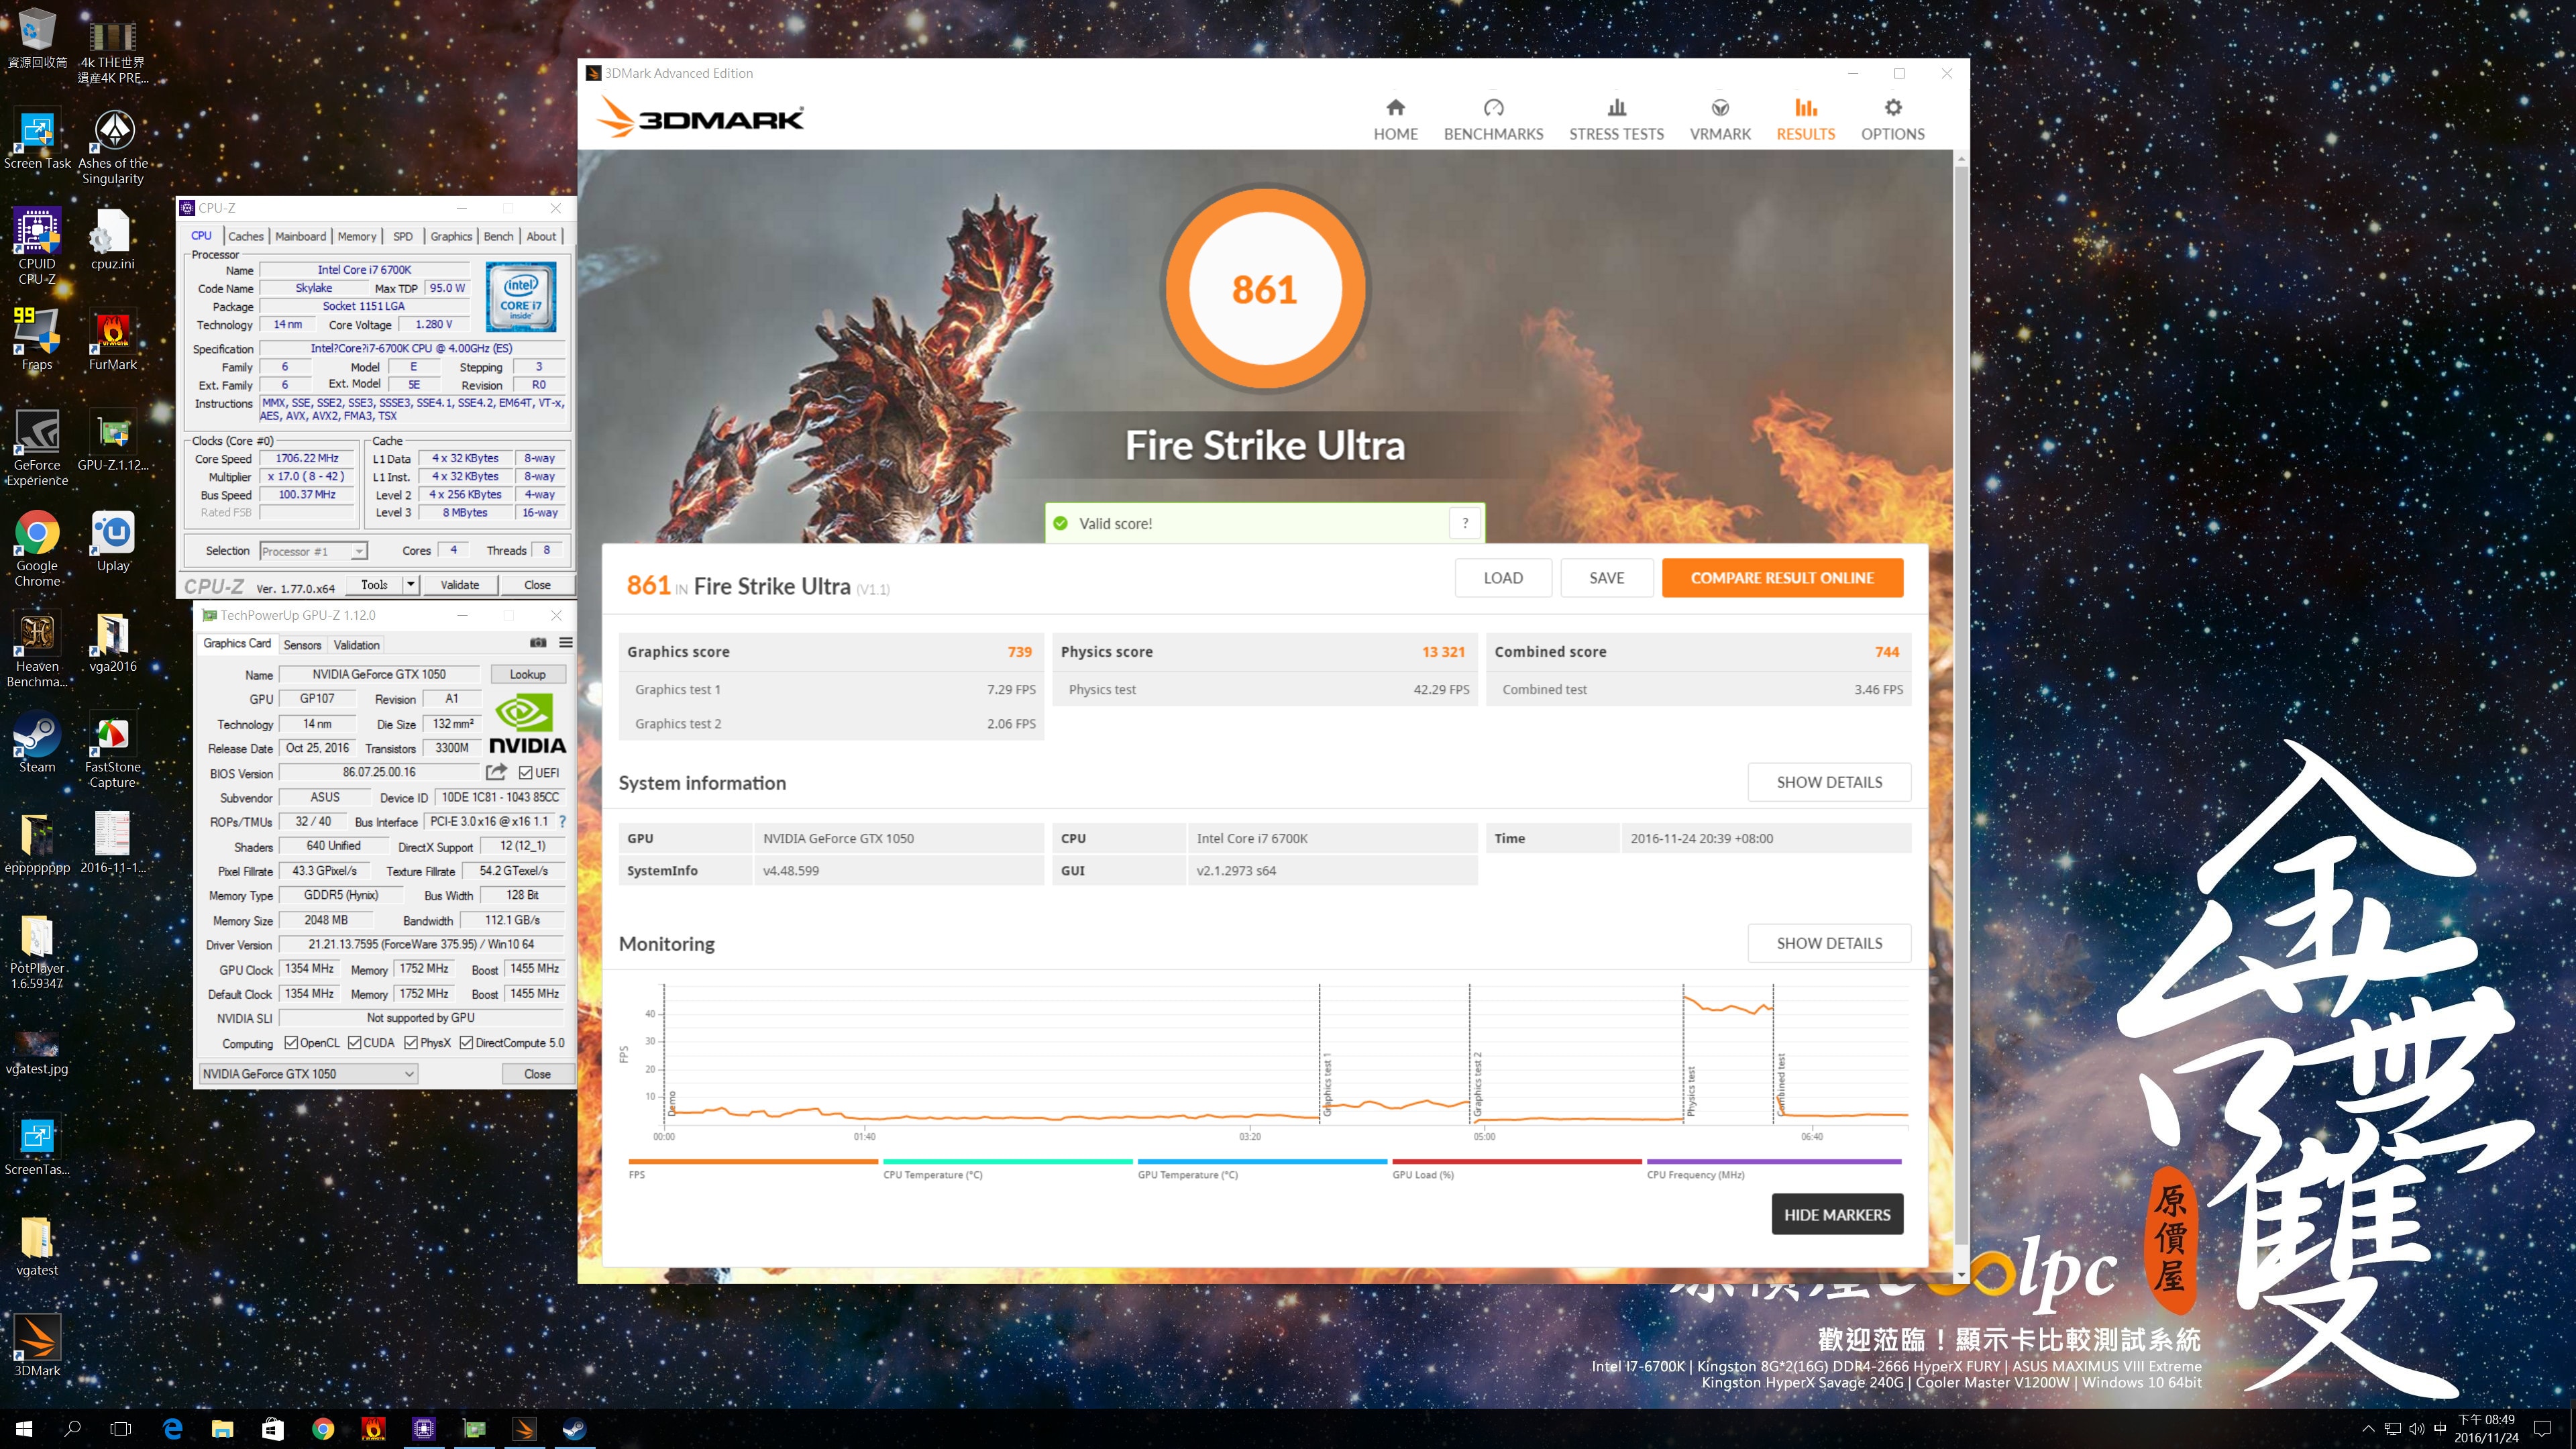The image size is (2576, 1449).
Task: Show details for System information
Action: (x=1829, y=782)
